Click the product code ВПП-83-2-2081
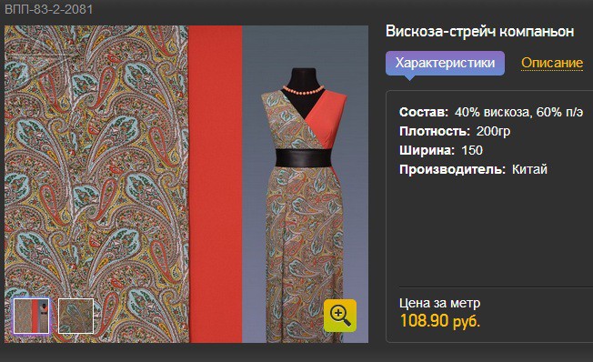 [x=48, y=9]
